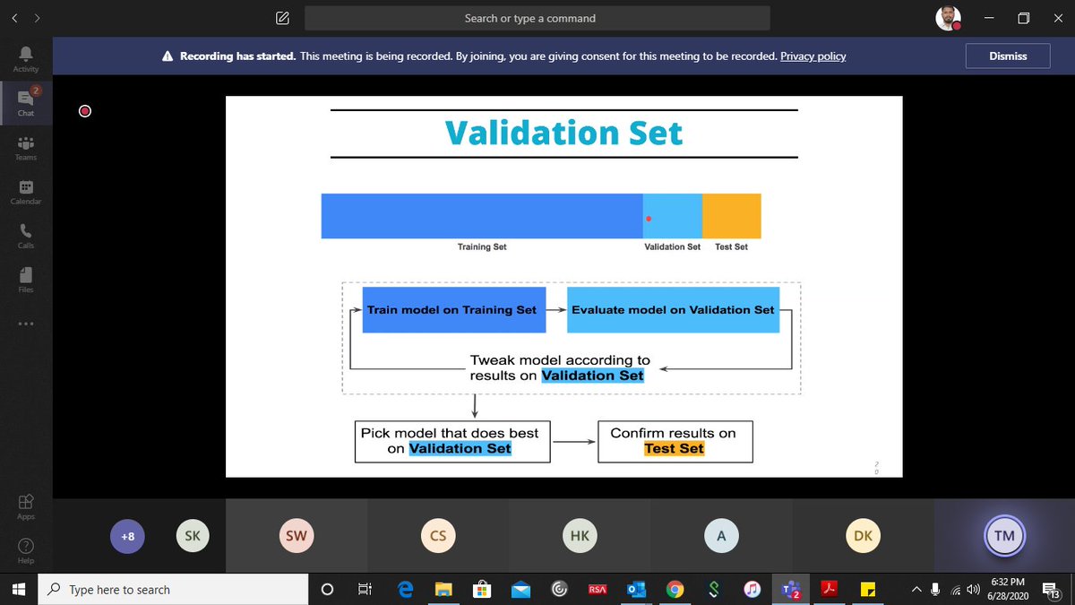Select the TM self-view tile
This screenshot has width=1075, height=605.
(x=1004, y=536)
